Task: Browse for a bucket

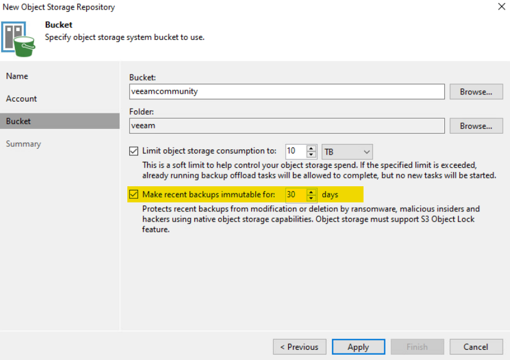Action: pos(476,92)
